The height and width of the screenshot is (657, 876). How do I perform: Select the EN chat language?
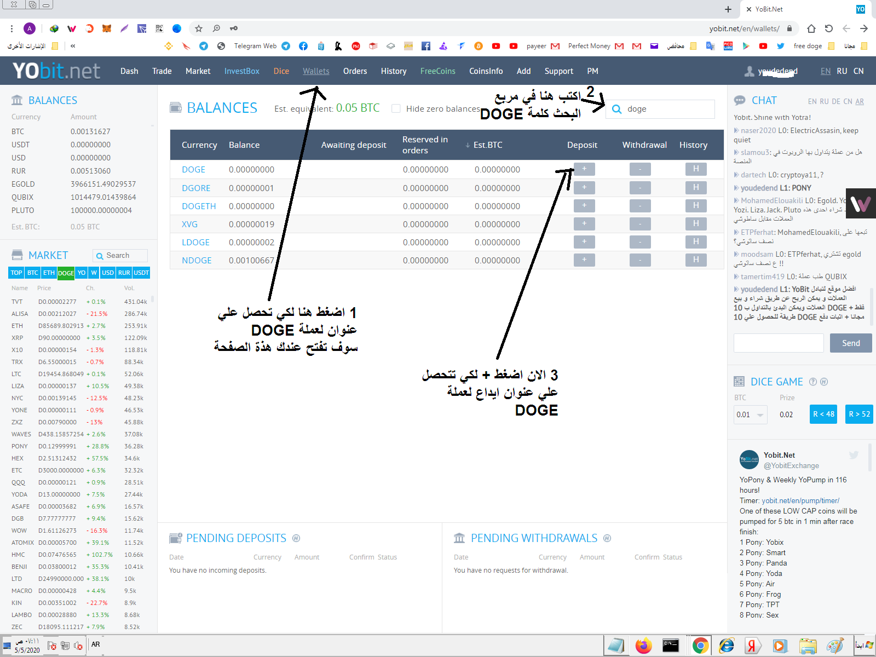pos(812,101)
